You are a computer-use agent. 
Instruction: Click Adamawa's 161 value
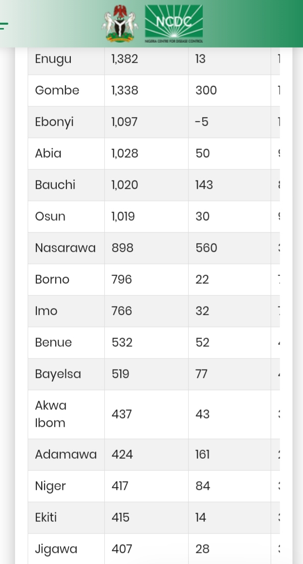click(203, 455)
